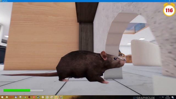Open File Explorer from the taskbar
Screen dimensions: 176x99
7,97
